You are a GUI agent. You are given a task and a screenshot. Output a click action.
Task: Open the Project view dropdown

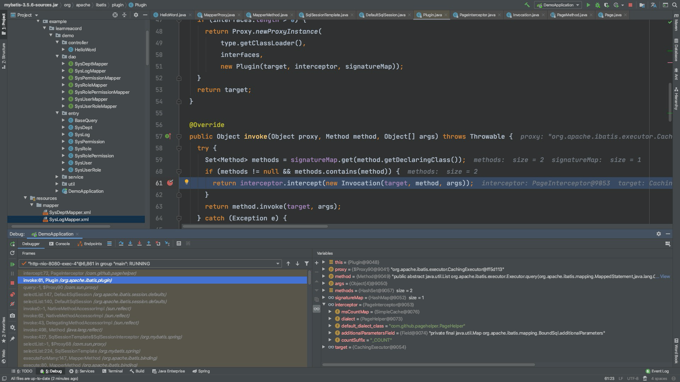click(x=24, y=15)
